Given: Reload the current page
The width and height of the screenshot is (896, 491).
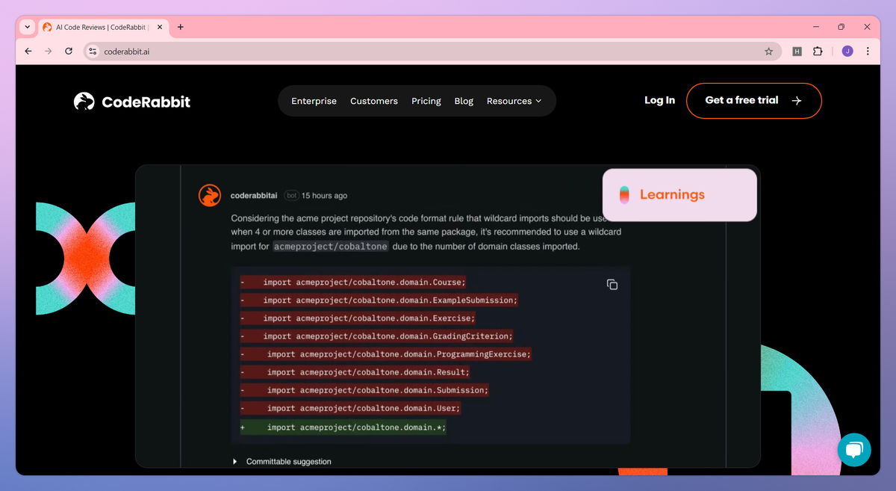Looking at the screenshot, I should click(69, 52).
